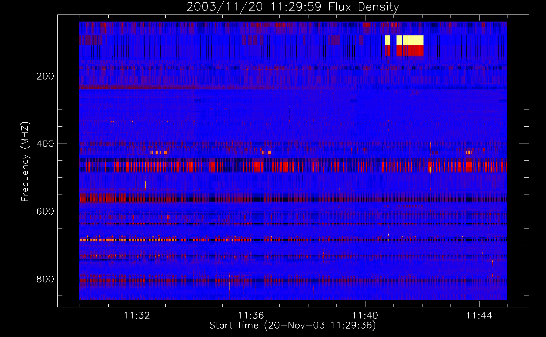Click the 11:44 time tick label
Screen dimensions: 546x337
pyautogui.click(x=479, y=315)
